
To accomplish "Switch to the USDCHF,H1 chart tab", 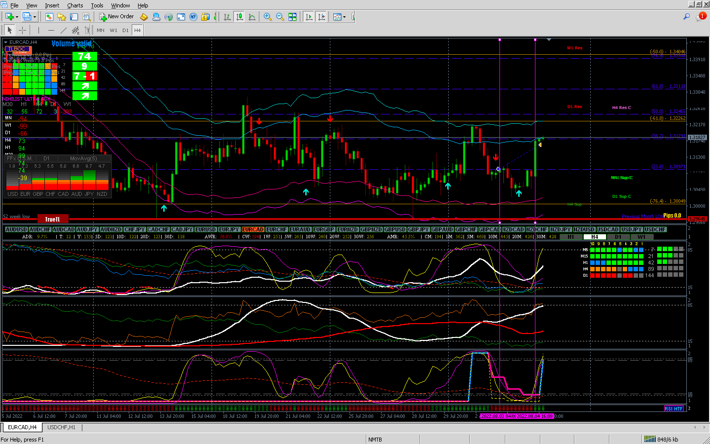I will (x=61, y=427).
